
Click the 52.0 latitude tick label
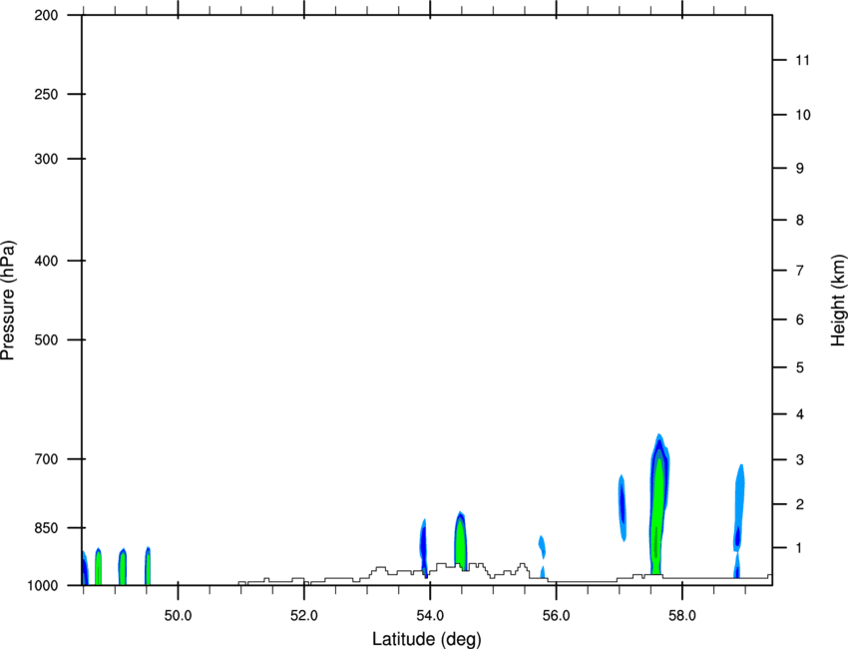[x=304, y=616]
